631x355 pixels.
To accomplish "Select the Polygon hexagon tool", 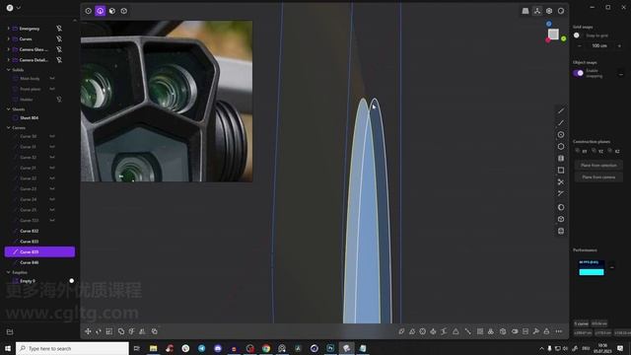I will 561,147.
